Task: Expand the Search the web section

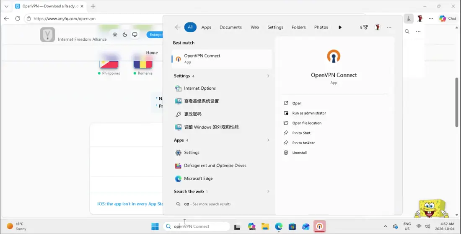Action: tap(268, 191)
